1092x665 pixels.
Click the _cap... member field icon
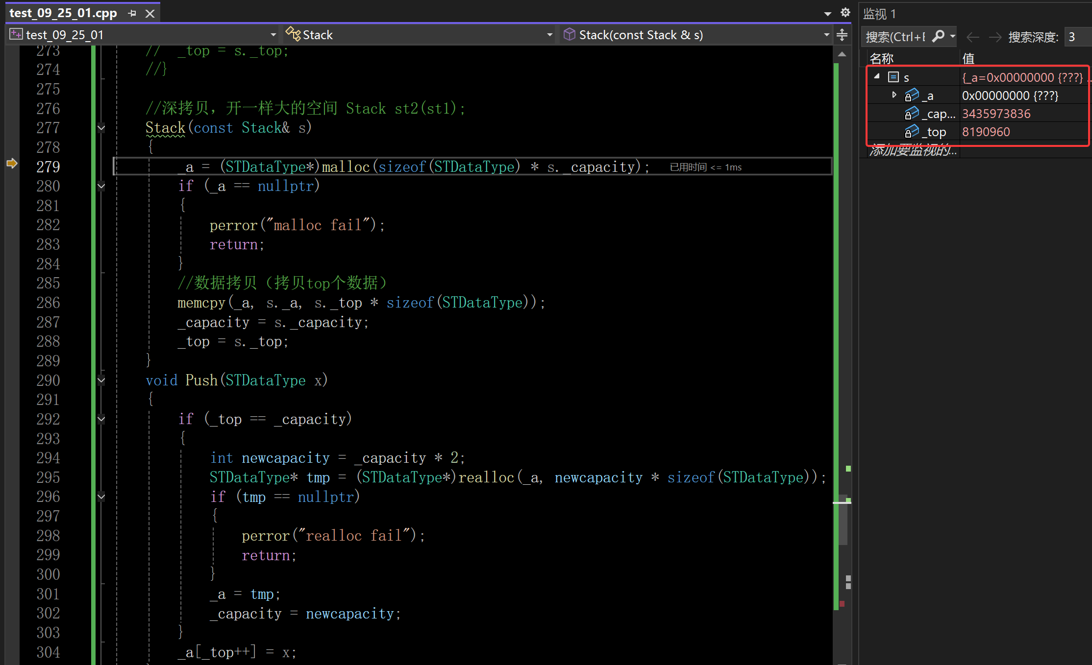912,113
